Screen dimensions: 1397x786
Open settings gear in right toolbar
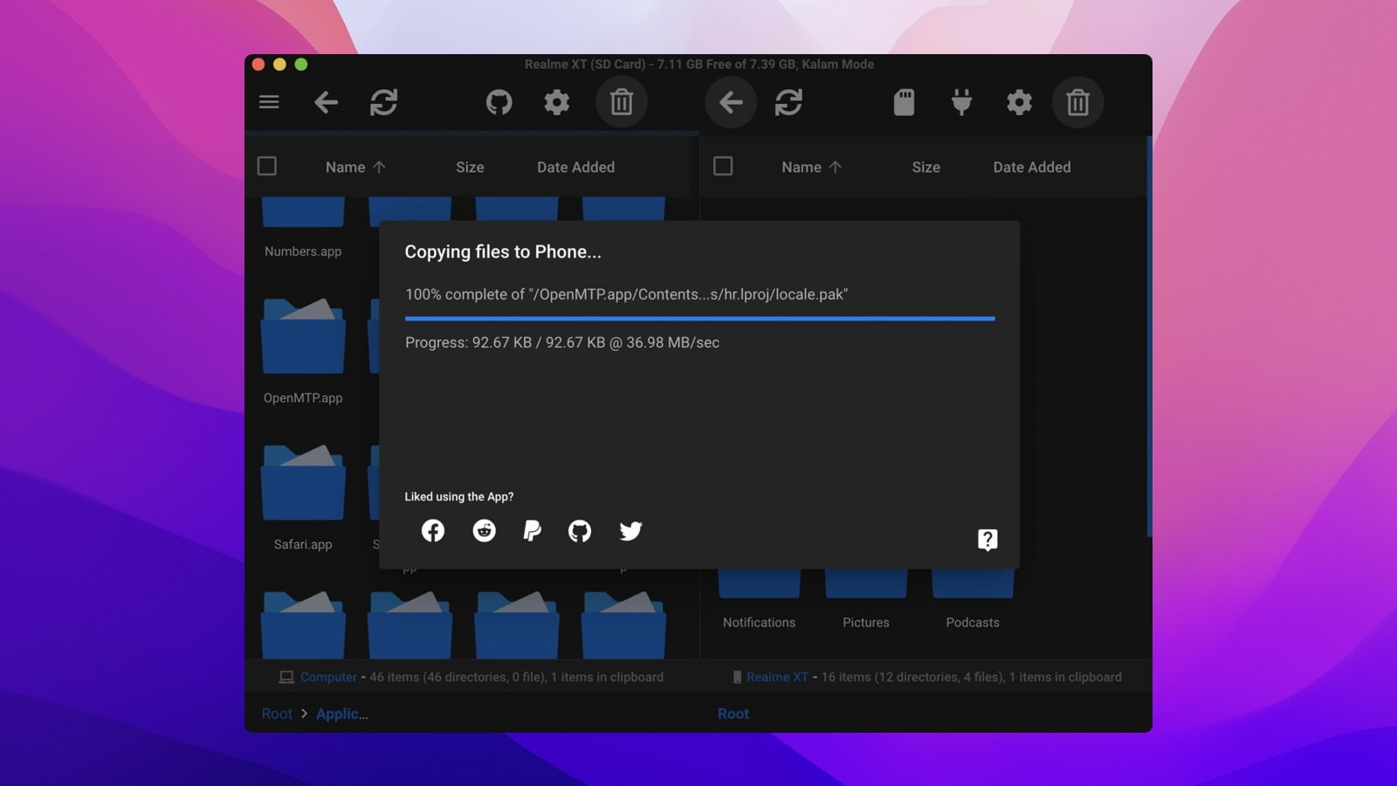coord(1019,102)
